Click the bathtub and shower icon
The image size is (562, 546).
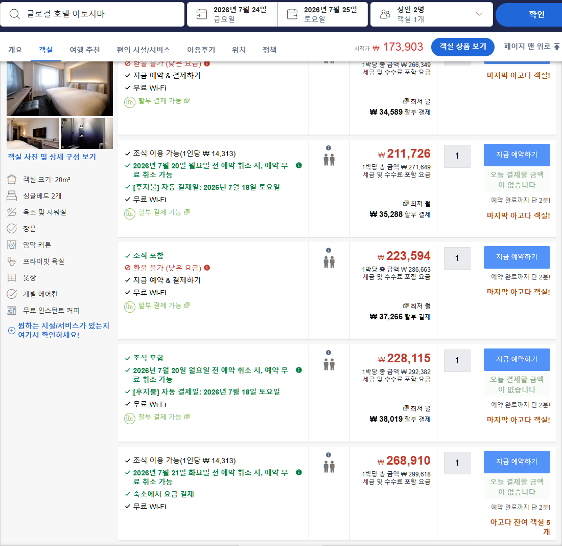click(12, 212)
